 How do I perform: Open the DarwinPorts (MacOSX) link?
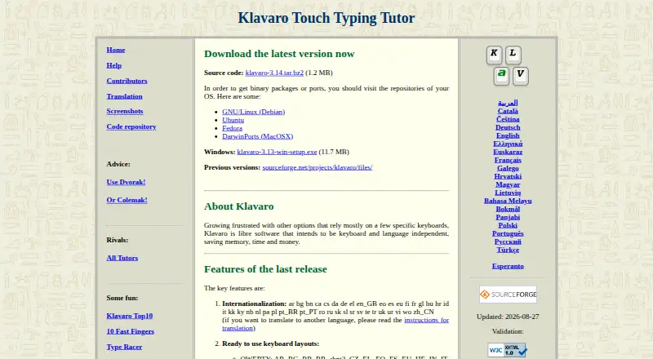[258, 136]
